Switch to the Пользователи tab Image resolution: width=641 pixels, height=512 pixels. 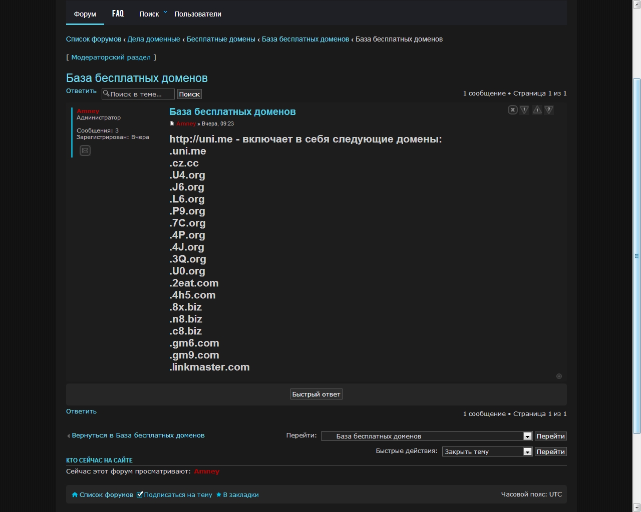(198, 14)
